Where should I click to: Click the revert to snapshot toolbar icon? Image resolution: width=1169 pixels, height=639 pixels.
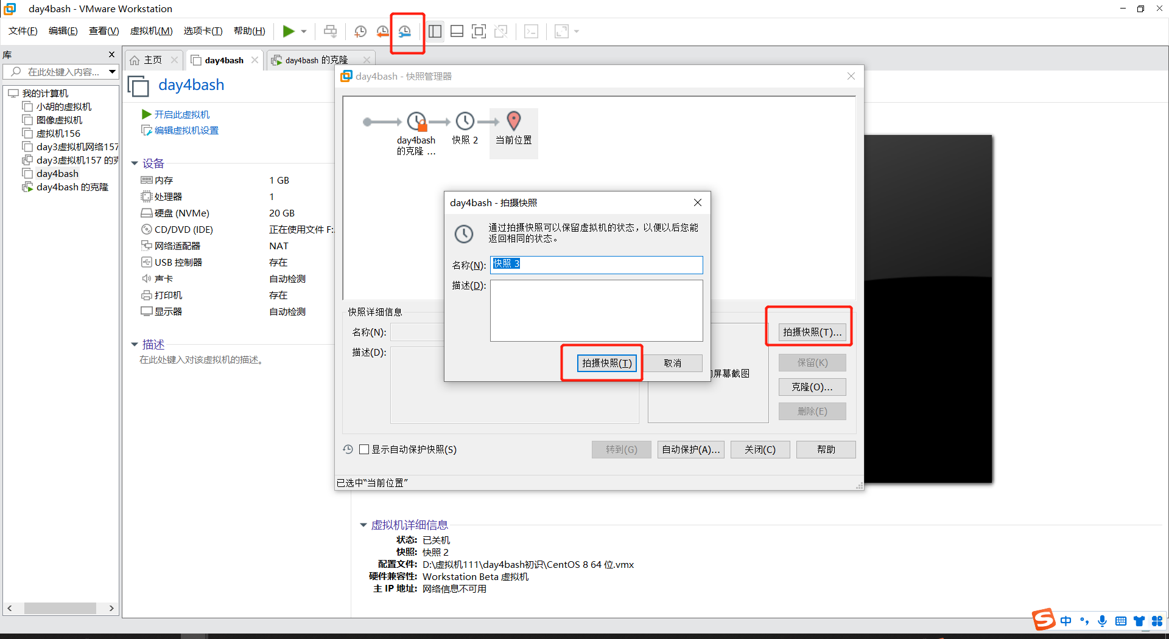point(382,31)
